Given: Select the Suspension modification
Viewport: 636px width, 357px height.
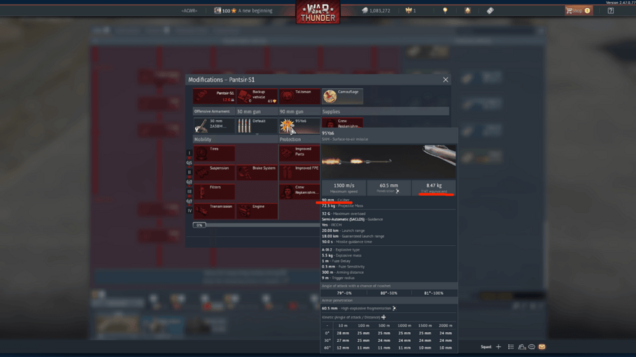Looking at the screenshot, I should [x=214, y=173].
